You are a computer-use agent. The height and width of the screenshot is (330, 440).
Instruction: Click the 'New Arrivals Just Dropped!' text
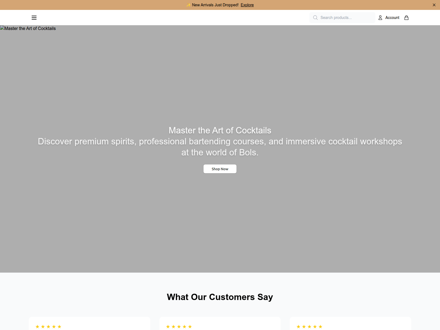(215, 5)
